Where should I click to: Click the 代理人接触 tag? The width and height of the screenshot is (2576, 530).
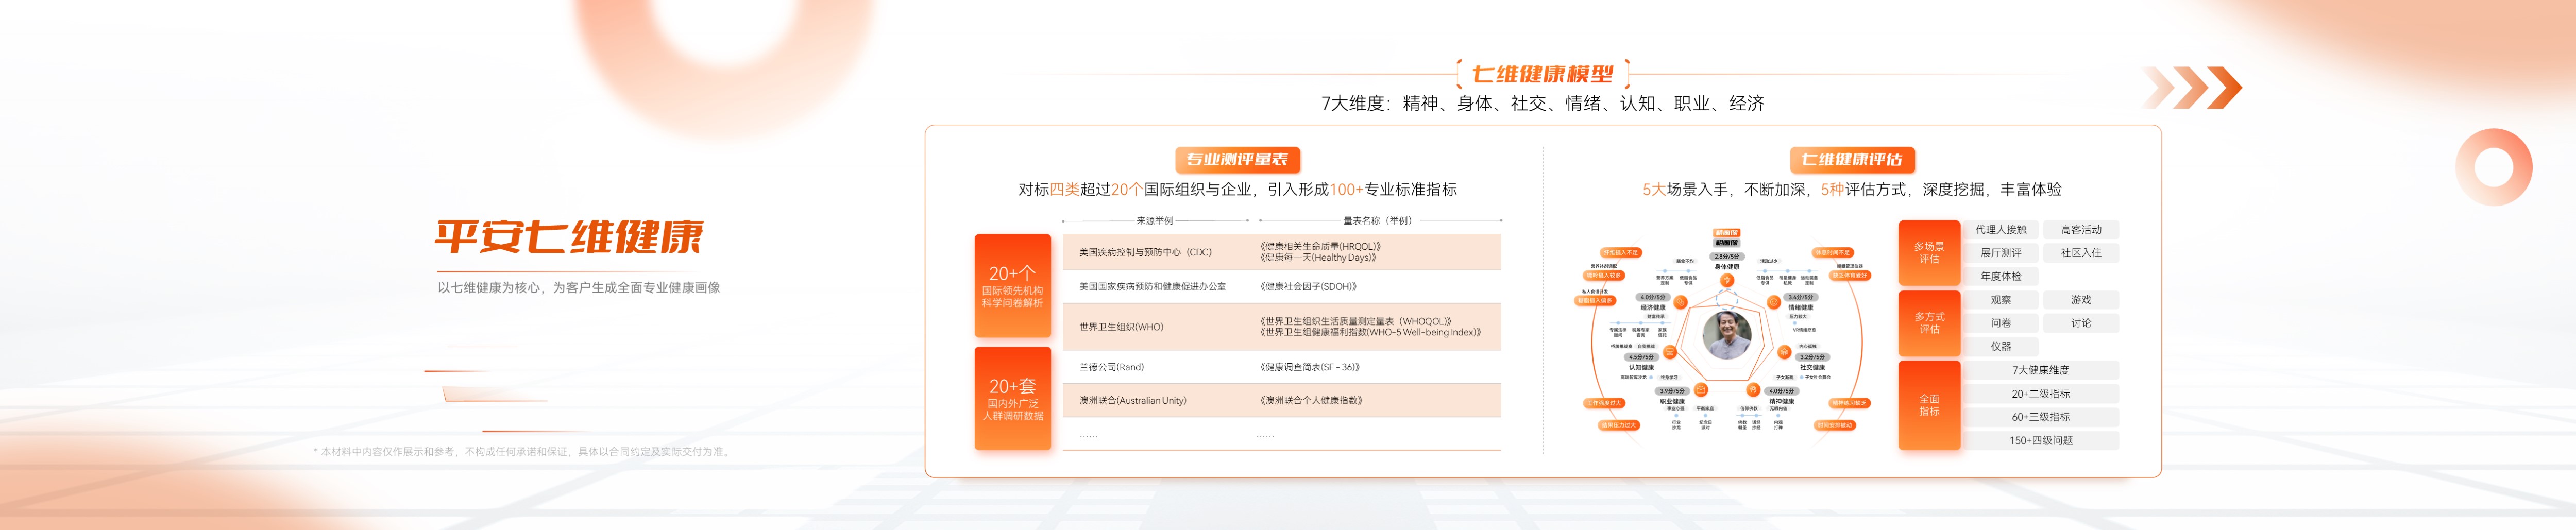pyautogui.click(x=2001, y=230)
